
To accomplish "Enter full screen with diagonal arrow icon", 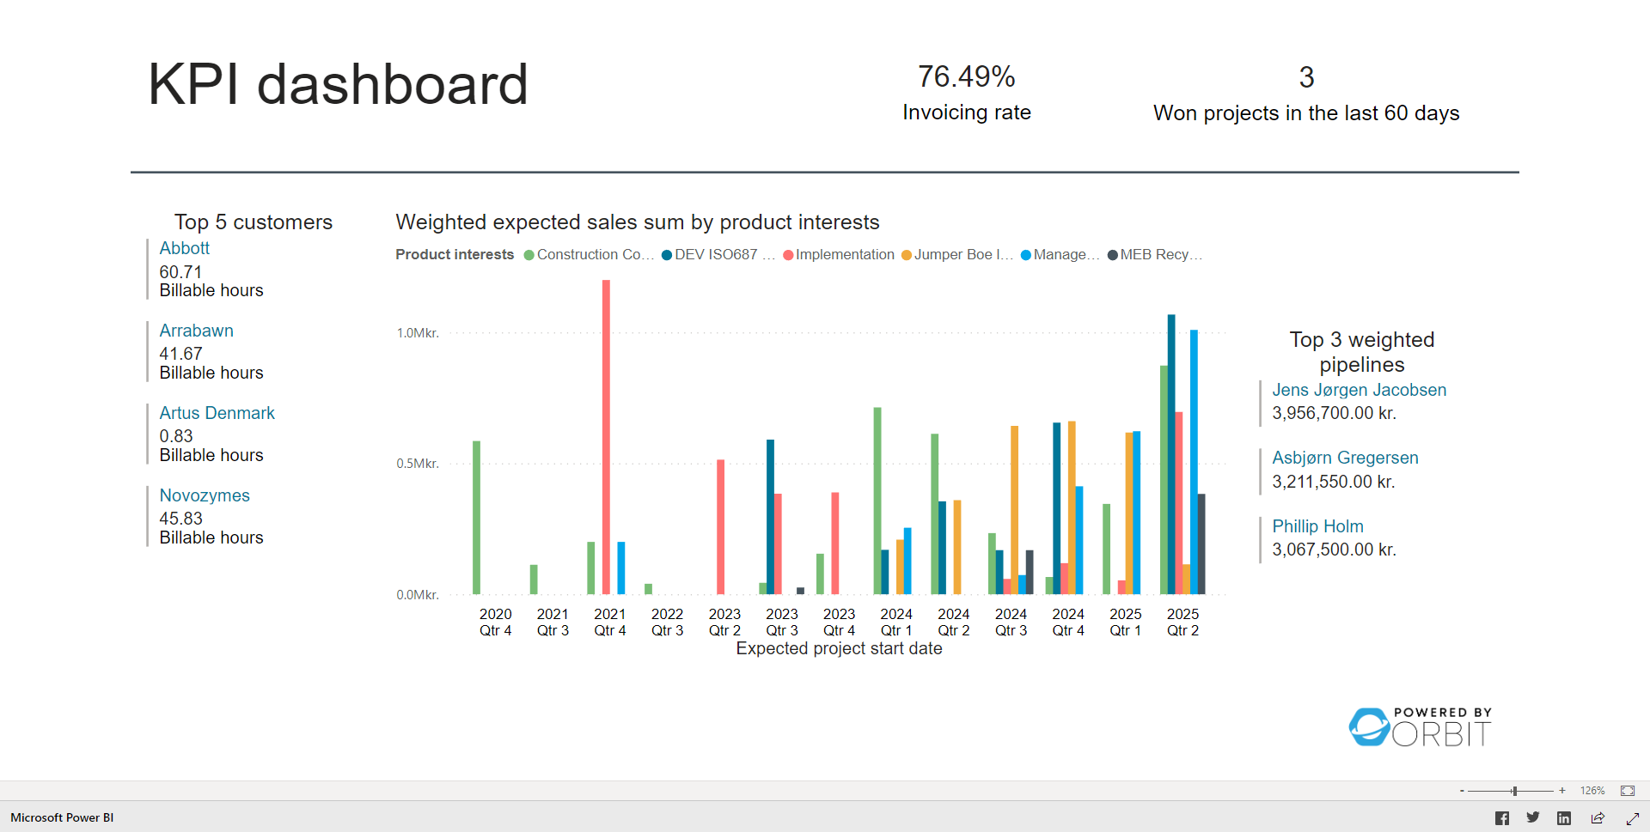I will tap(1630, 817).
